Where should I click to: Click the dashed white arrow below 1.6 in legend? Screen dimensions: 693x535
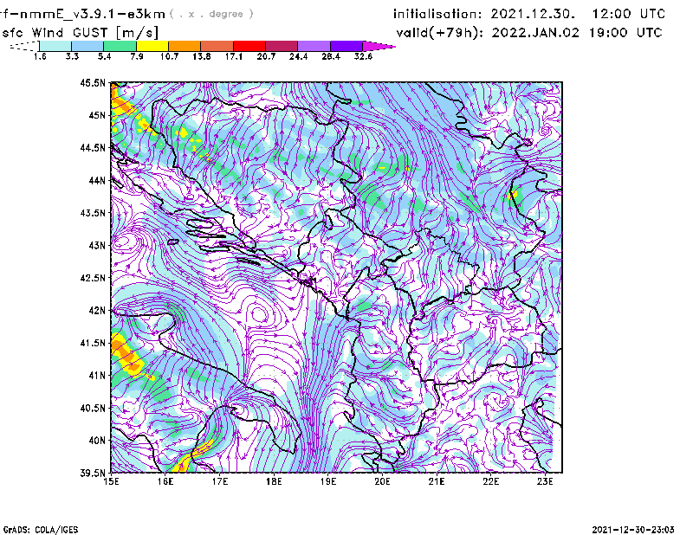point(24,46)
